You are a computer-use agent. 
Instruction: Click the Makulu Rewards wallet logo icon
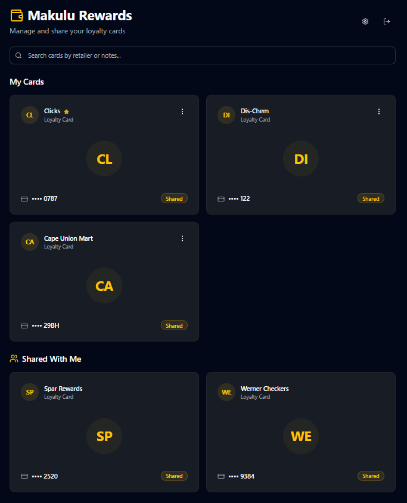point(17,15)
